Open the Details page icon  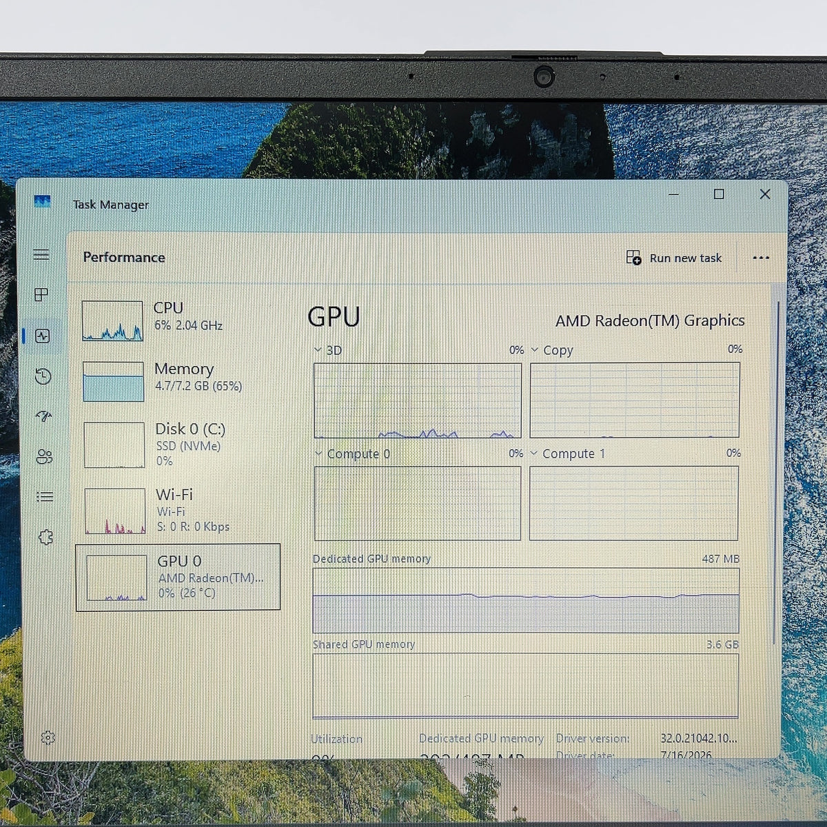(45, 497)
